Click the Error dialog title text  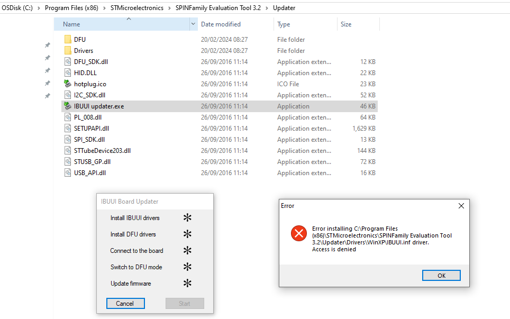click(x=287, y=205)
